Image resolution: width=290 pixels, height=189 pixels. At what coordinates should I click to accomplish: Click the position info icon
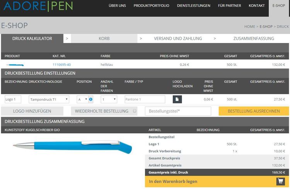pyautogui.click(x=91, y=99)
